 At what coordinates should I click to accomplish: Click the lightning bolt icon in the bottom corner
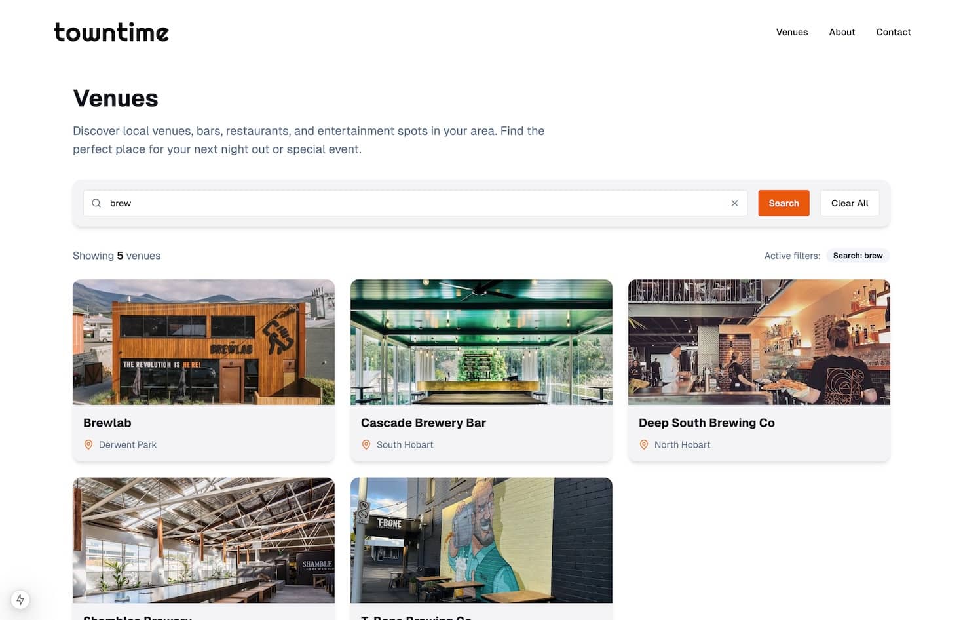(20, 599)
